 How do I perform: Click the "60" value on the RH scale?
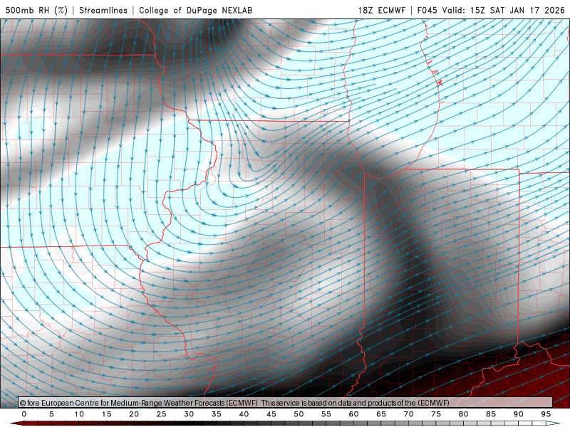[353, 414]
